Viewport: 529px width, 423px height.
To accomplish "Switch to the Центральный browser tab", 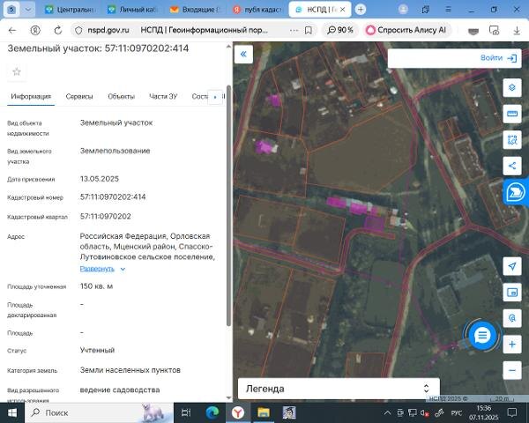I will pyautogui.click(x=71, y=10).
